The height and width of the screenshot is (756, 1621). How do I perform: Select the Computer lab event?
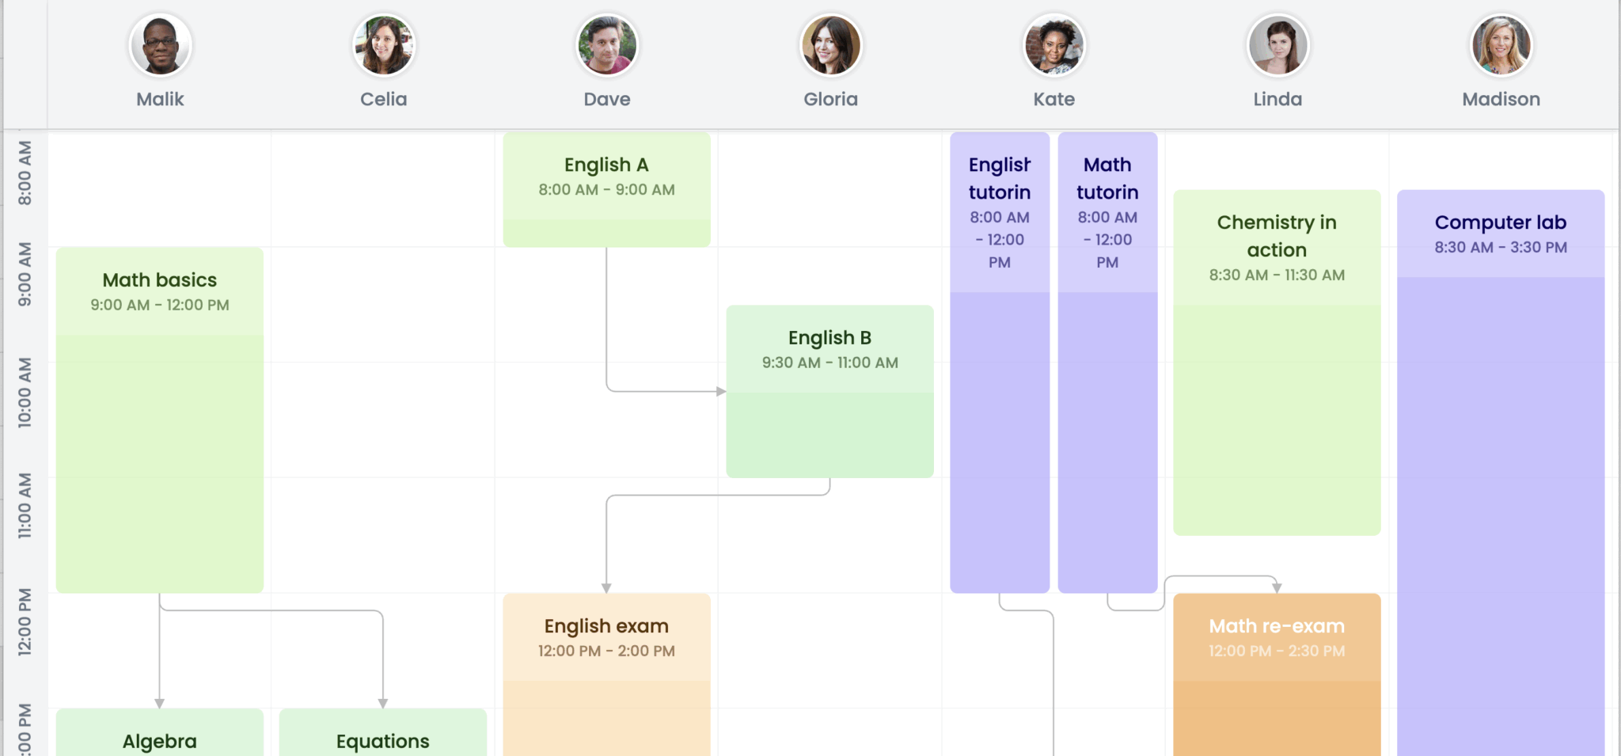(x=1501, y=435)
